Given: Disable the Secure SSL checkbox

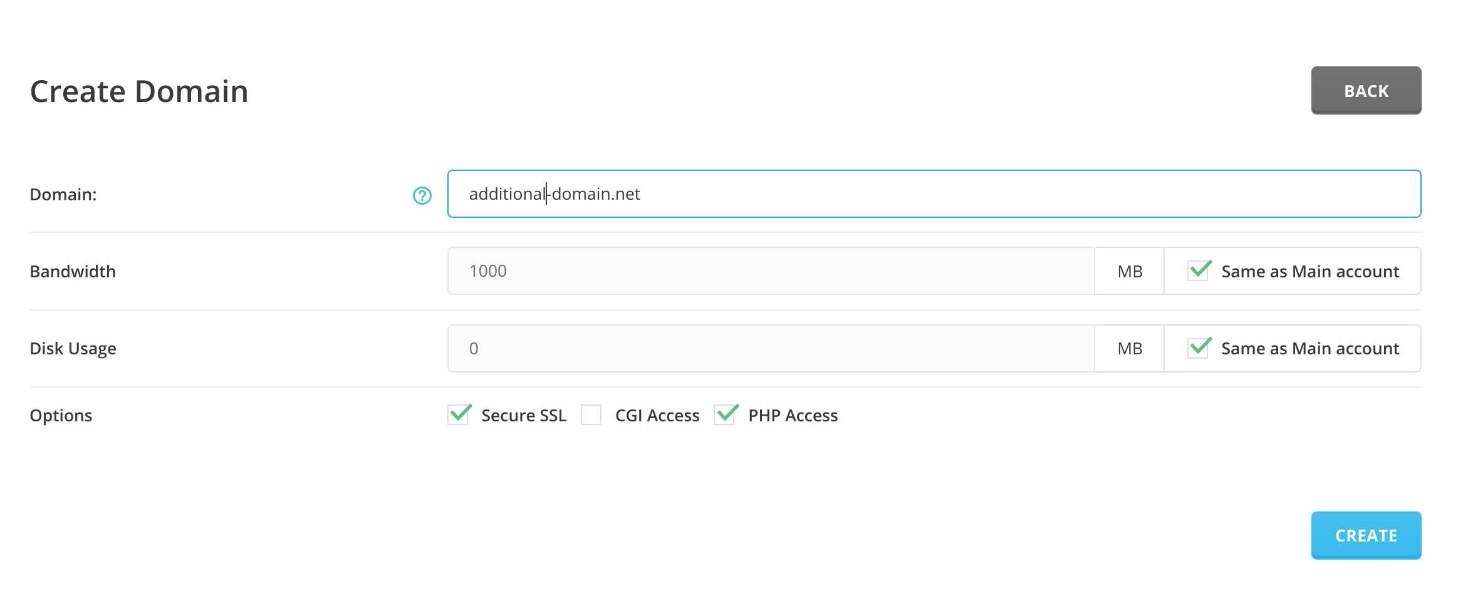Looking at the screenshot, I should (459, 415).
